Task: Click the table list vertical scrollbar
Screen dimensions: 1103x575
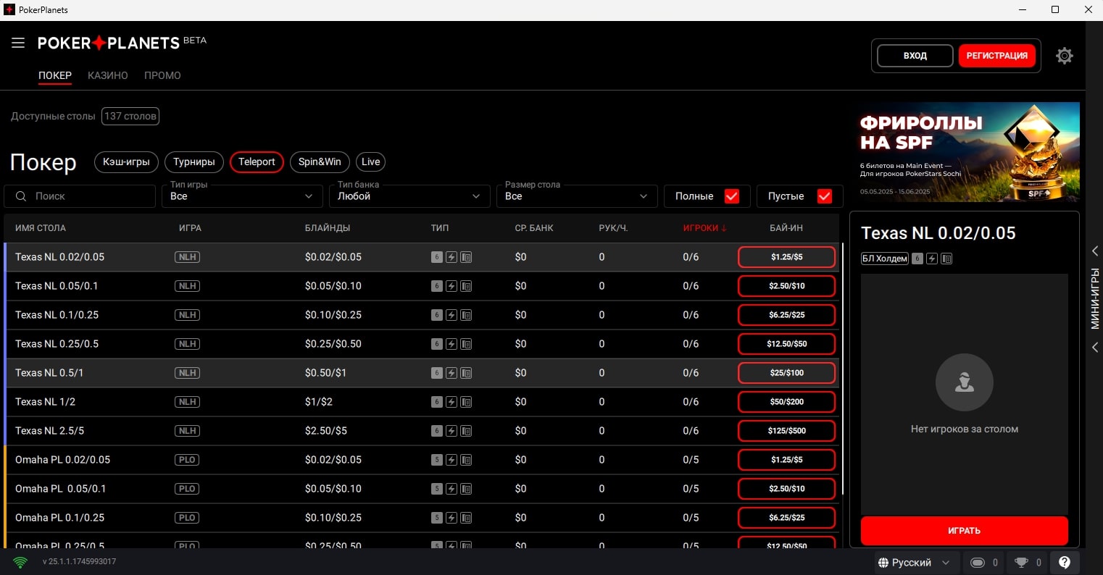Action: 843,369
